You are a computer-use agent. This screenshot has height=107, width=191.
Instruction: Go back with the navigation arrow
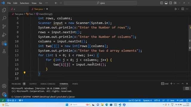pos(56,3)
